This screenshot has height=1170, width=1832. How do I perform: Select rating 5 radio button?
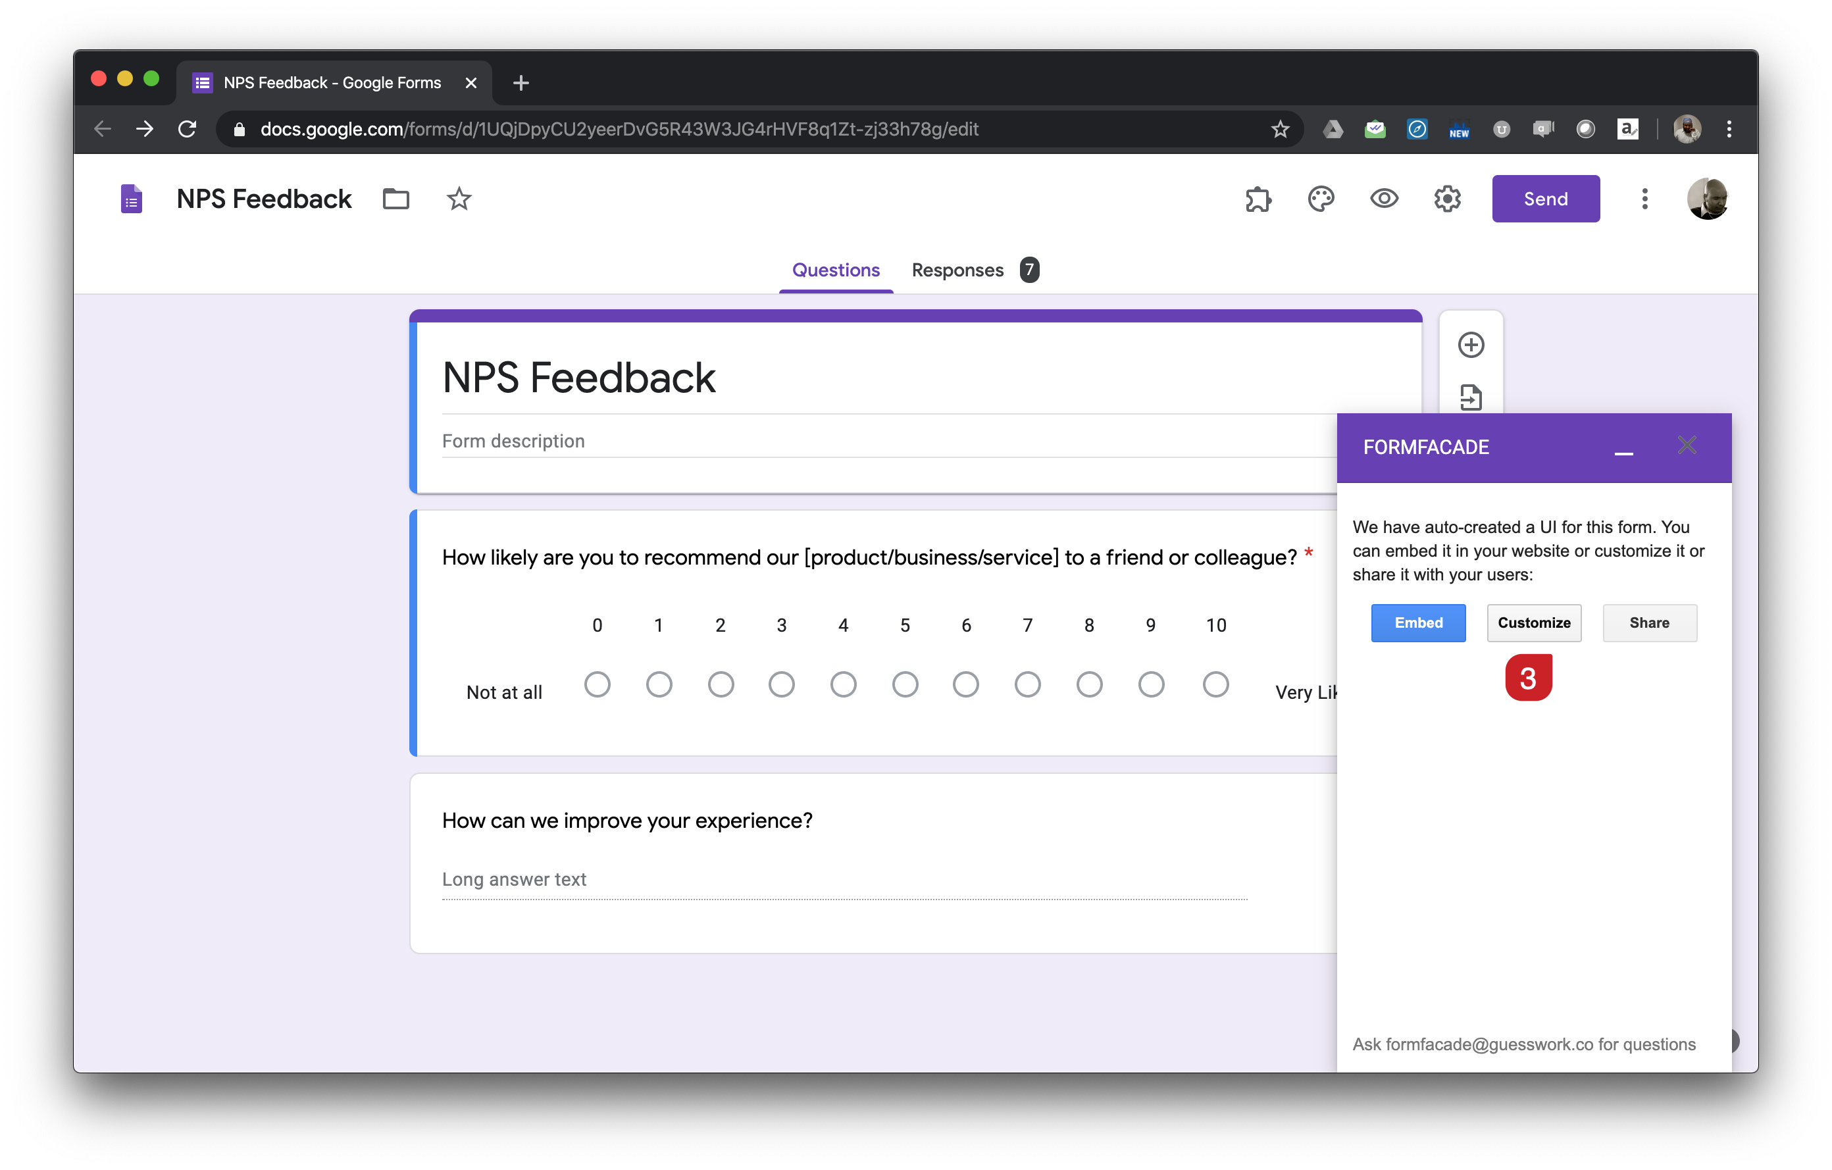(x=905, y=684)
